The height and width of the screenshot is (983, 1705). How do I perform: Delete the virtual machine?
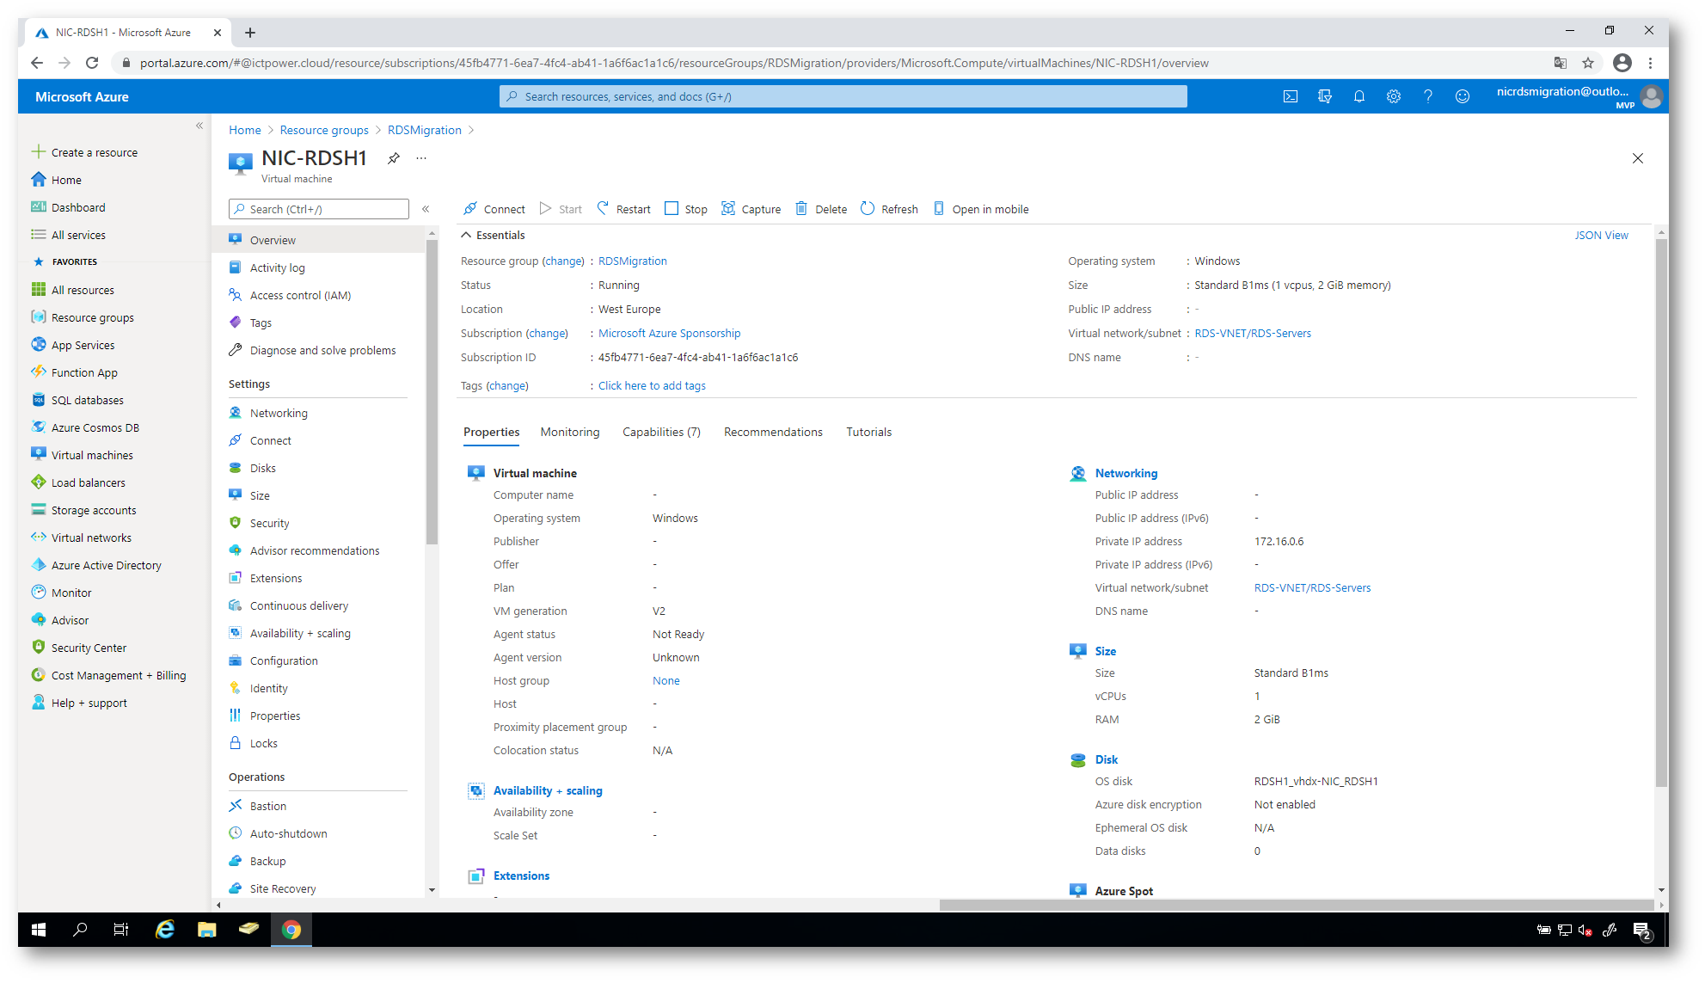(821, 209)
